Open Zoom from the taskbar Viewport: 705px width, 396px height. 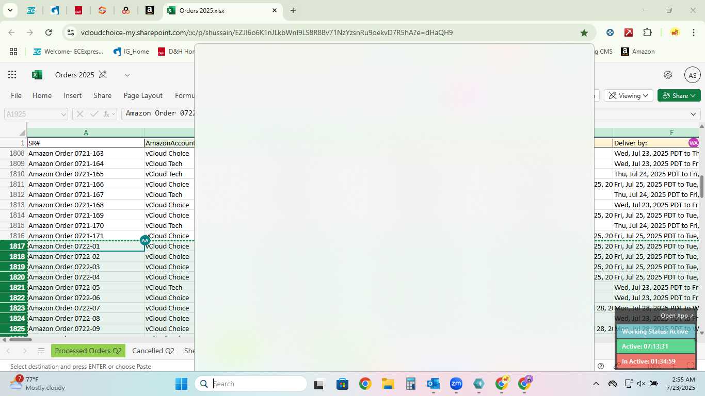tap(456, 384)
